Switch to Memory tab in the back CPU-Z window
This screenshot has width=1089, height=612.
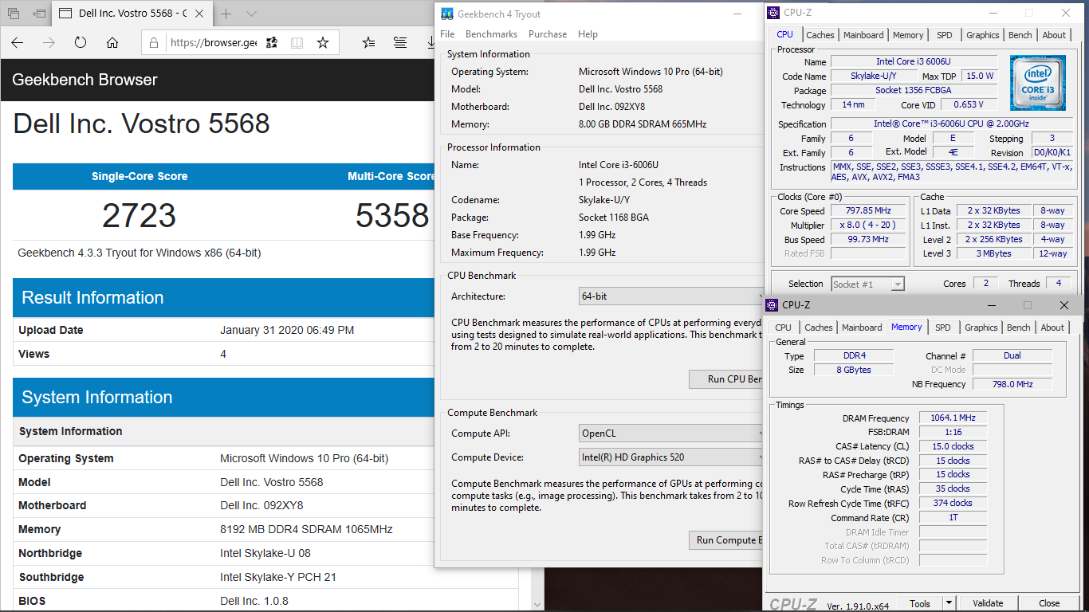coord(908,35)
